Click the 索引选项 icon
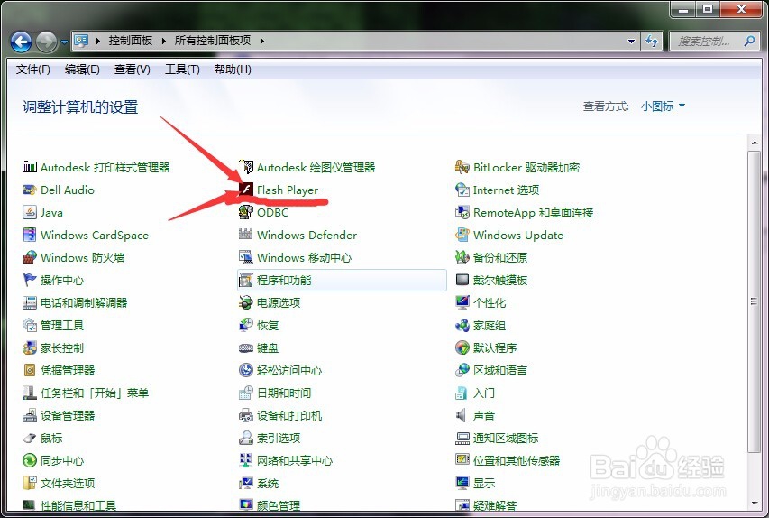Screen dimensions: 769x518 pos(246,438)
